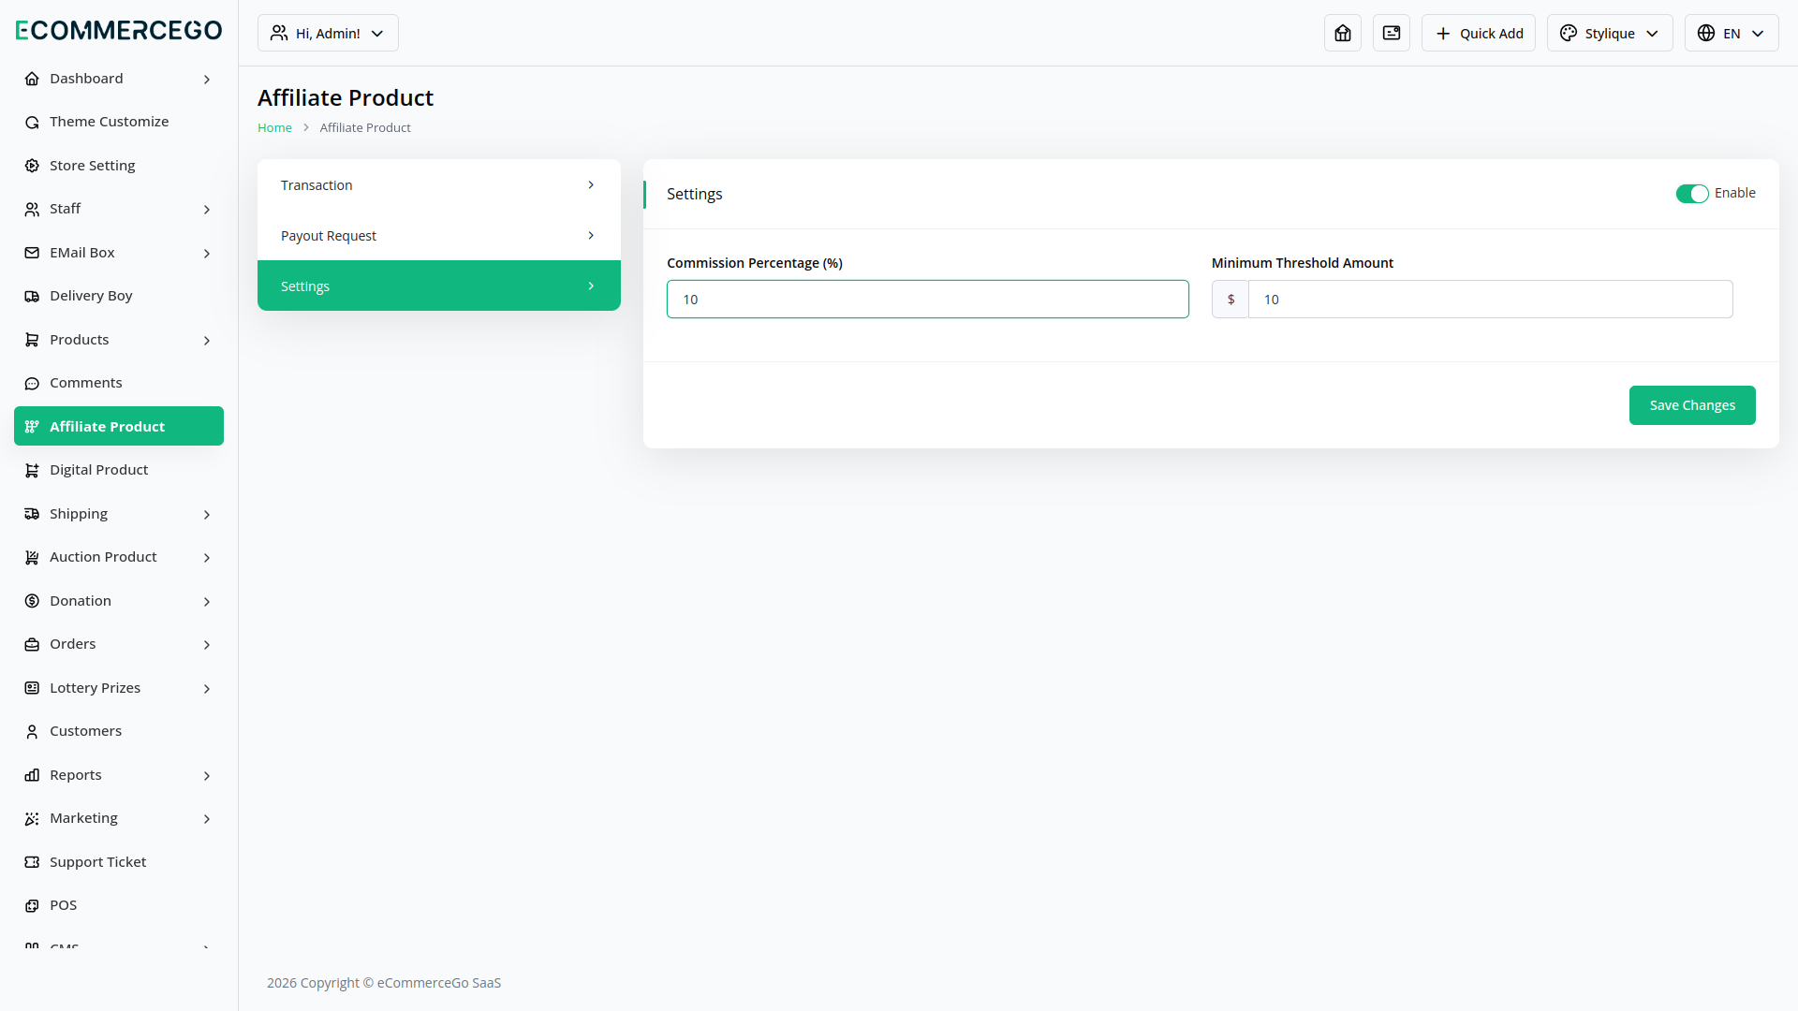
Task: Click the Lottery Prizes icon
Action: point(32,688)
